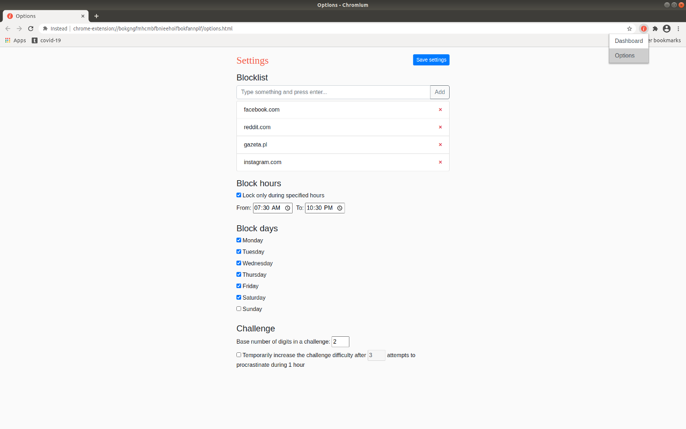Select the reddit.com blocklist entry

pos(343,127)
